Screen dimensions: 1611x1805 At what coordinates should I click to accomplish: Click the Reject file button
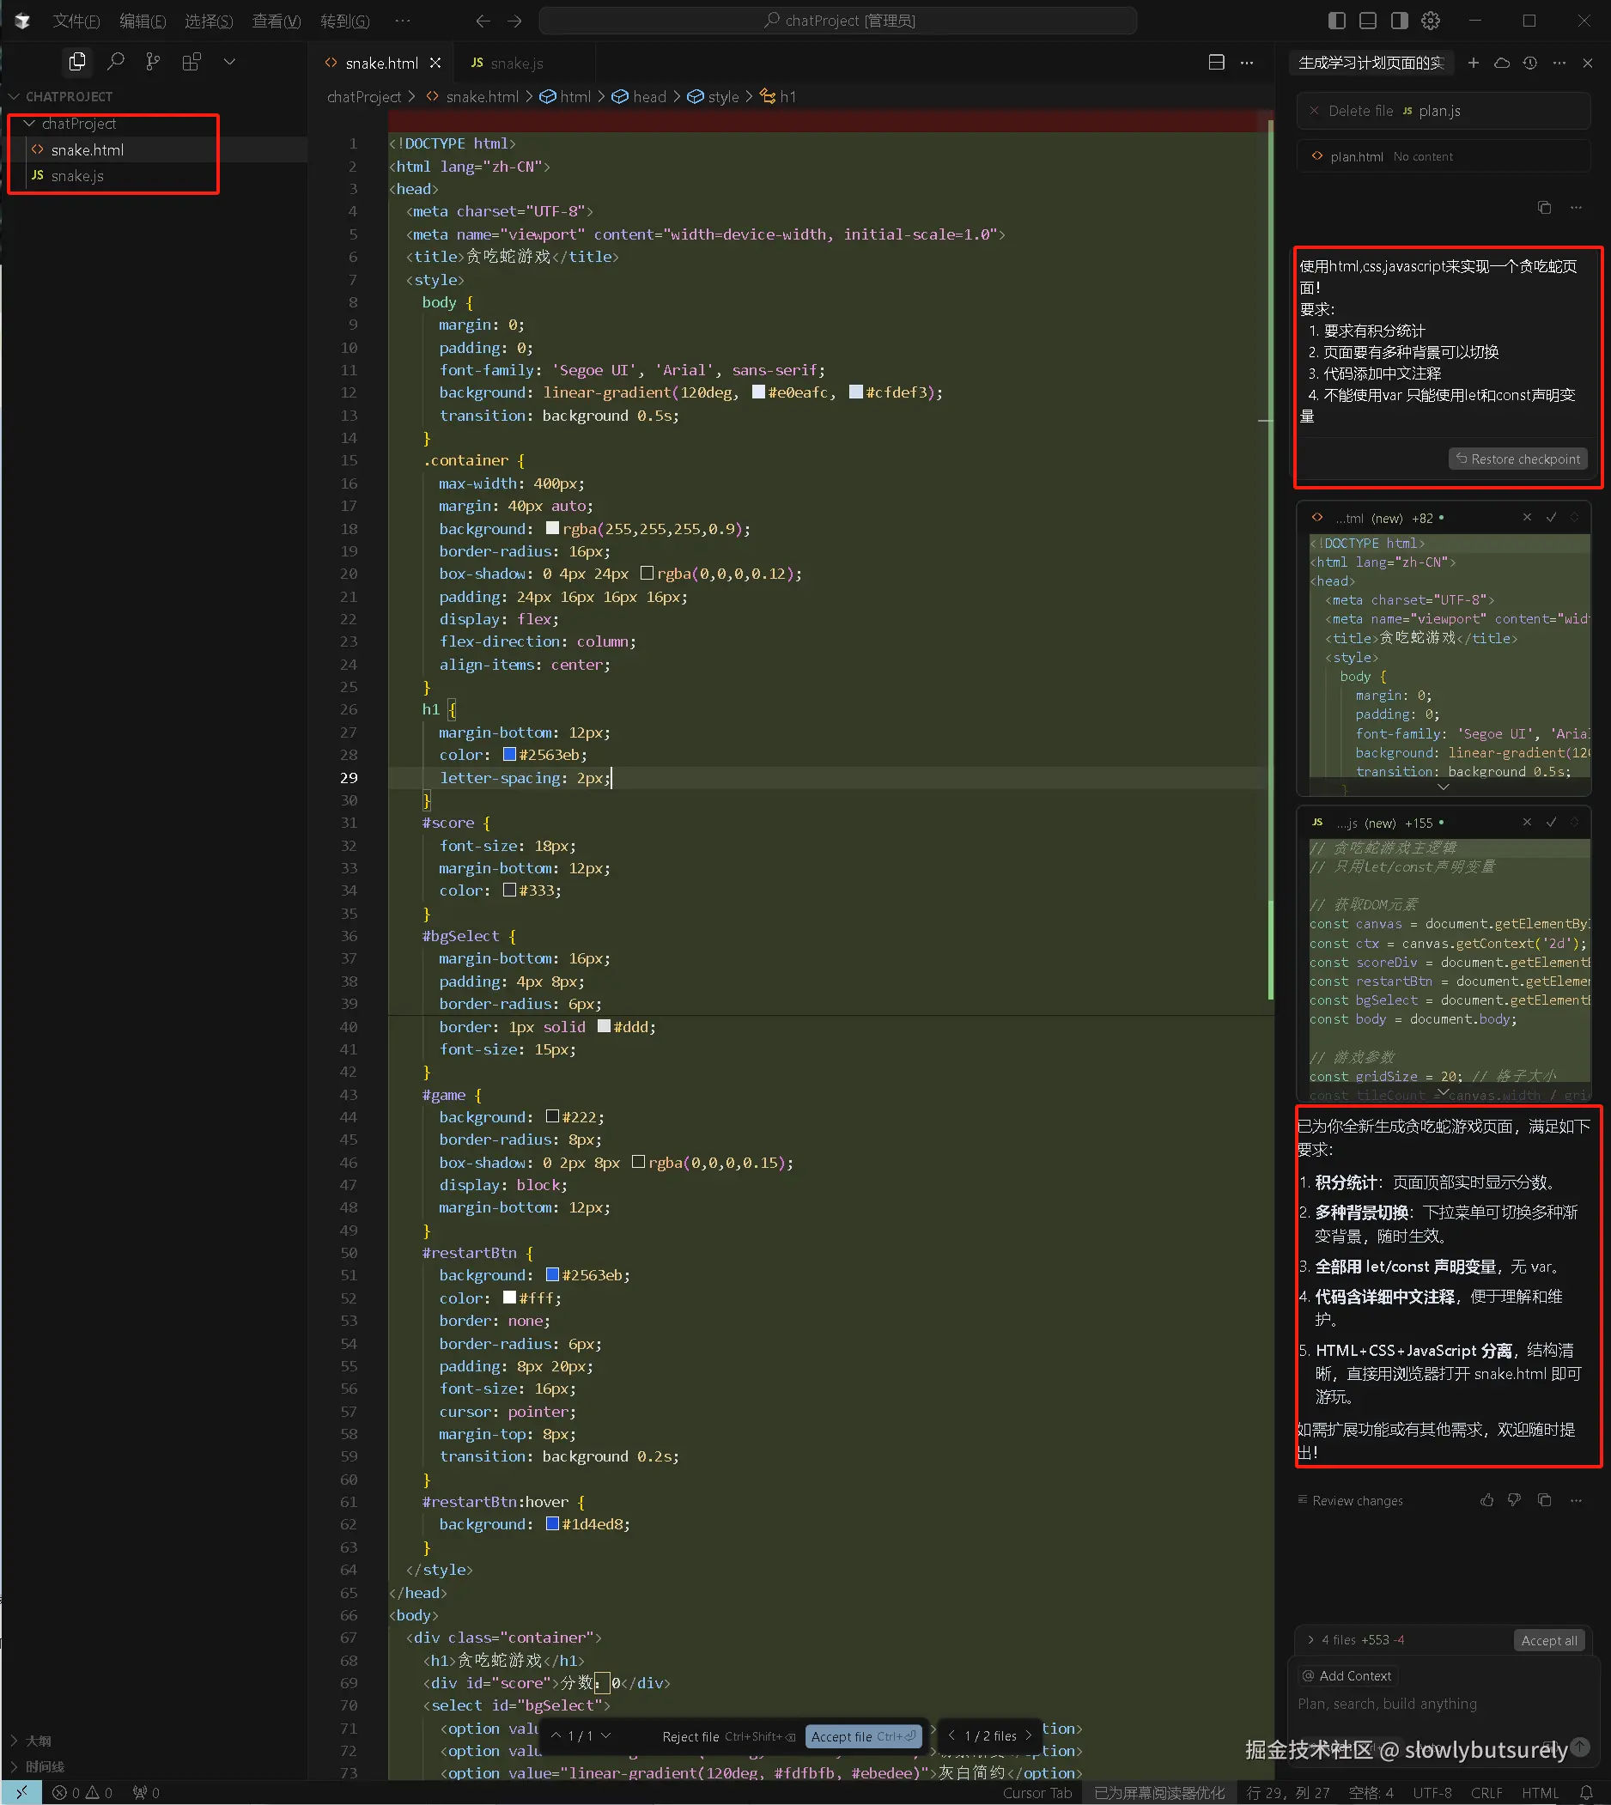728,1736
